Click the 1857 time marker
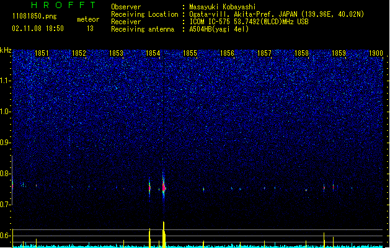390x248 pixels. coord(264,53)
